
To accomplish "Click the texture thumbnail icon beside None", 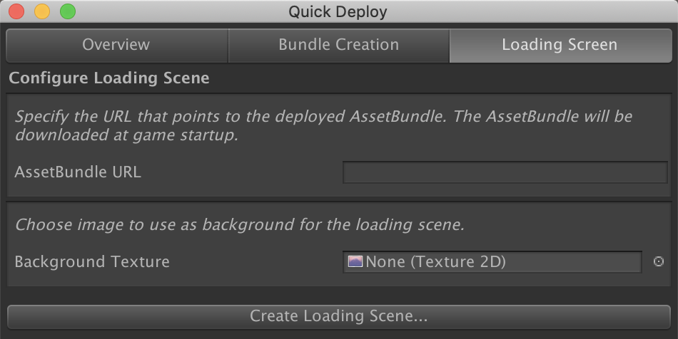I will tap(355, 262).
